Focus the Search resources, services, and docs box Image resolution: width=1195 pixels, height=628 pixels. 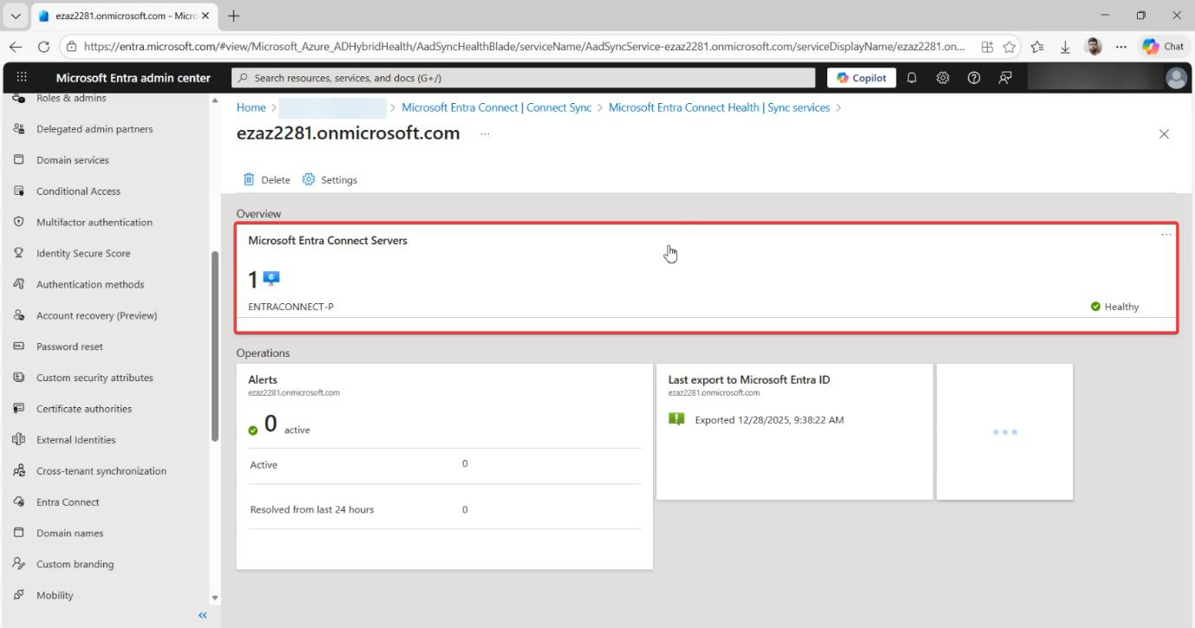[x=525, y=78]
